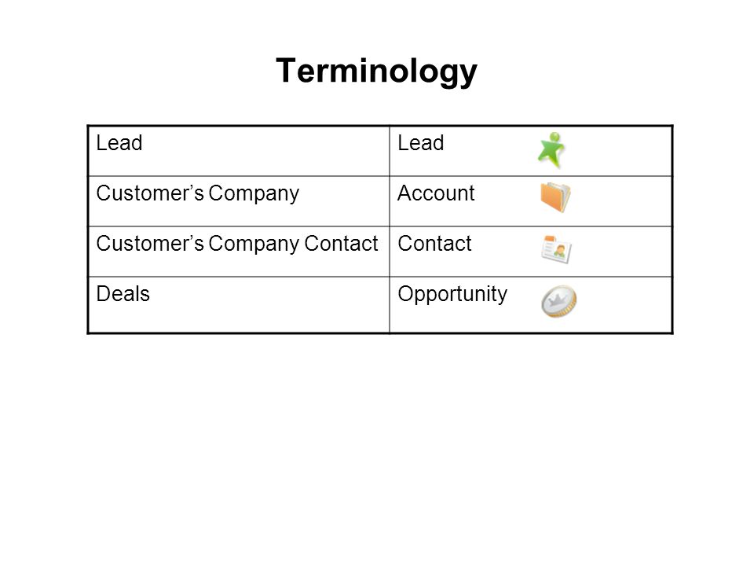Select the Lead label in right column

click(x=421, y=143)
